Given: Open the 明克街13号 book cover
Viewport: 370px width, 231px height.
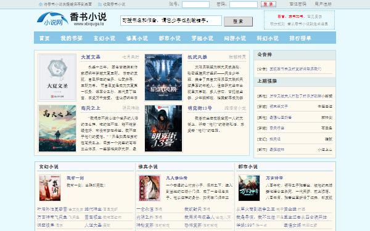Looking at the screenshot, I should 163,128.
